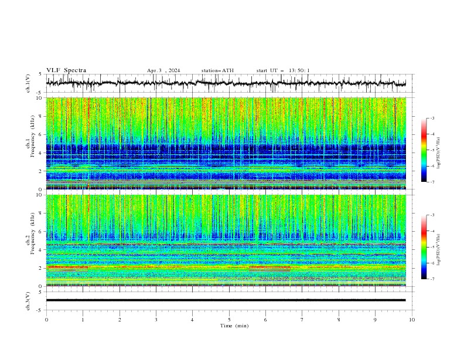The height and width of the screenshot is (359, 464).
Task: Click the "ch.1(V)" axis label
Action: point(28,83)
